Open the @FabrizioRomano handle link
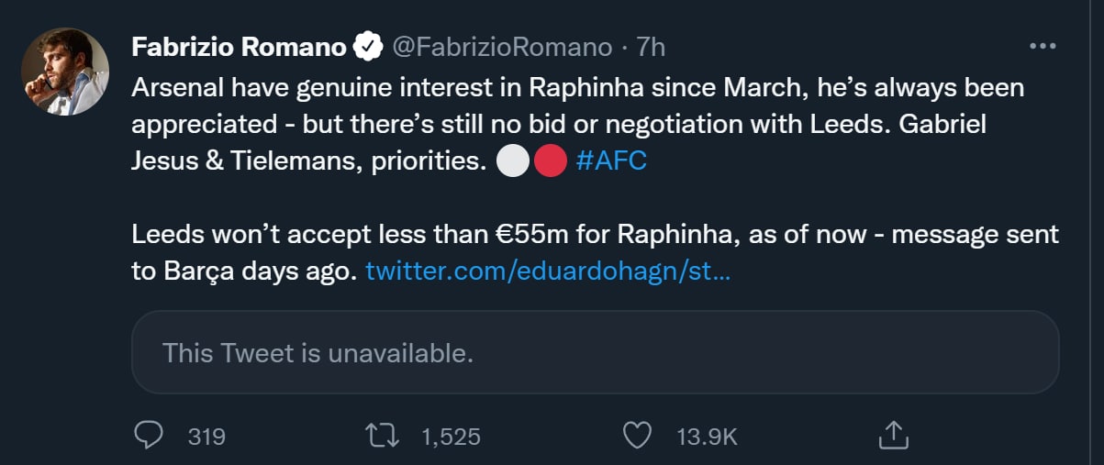Viewport: 1104px width, 465px height. click(502, 46)
